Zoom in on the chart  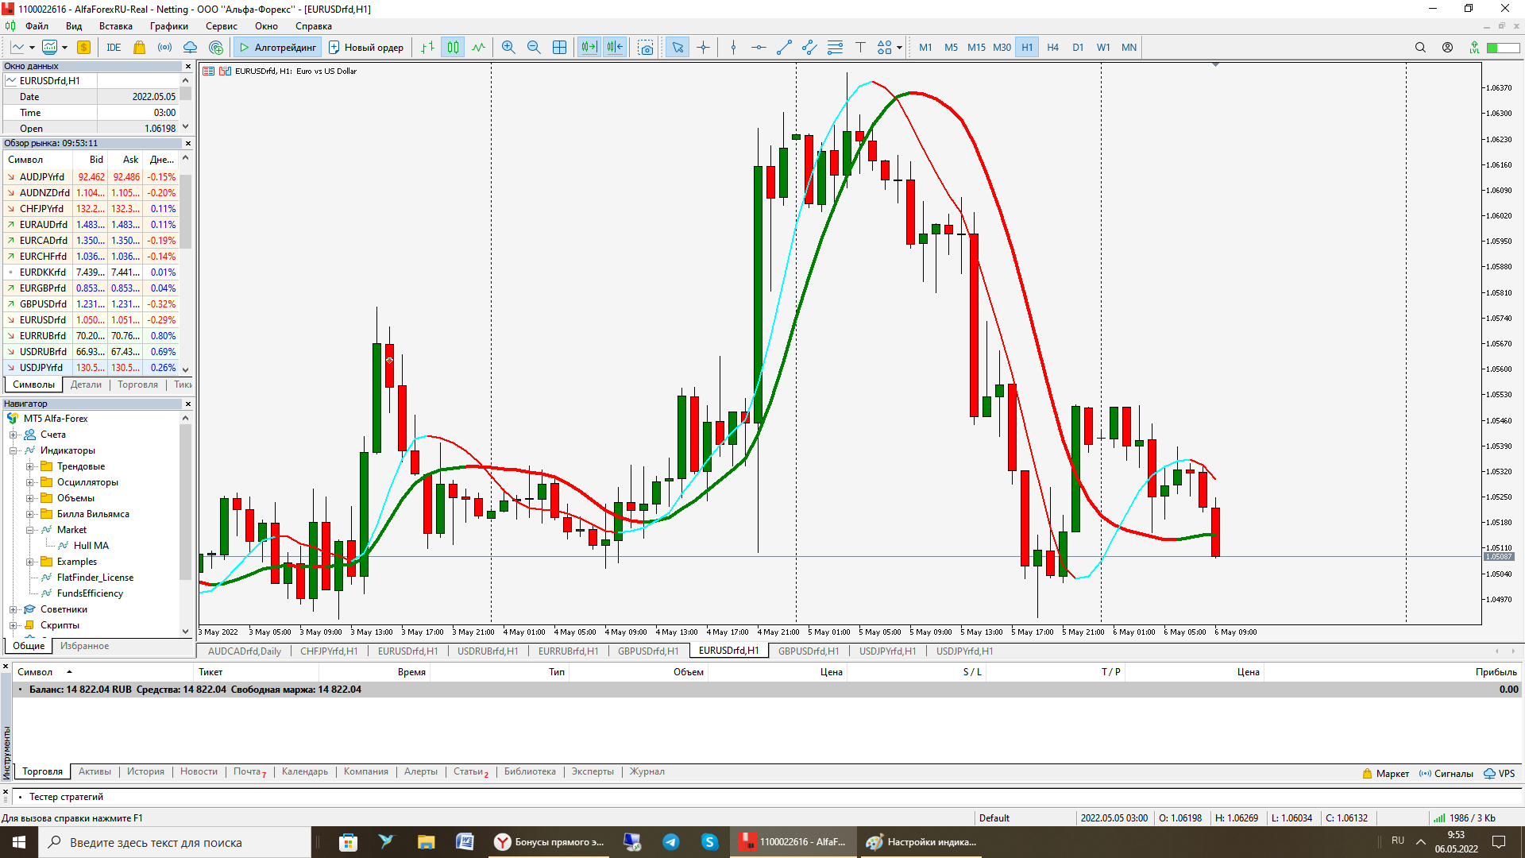pos(508,48)
